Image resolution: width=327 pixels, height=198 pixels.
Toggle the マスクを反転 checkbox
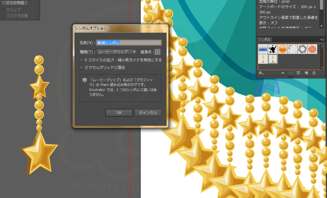tap(3, 16)
